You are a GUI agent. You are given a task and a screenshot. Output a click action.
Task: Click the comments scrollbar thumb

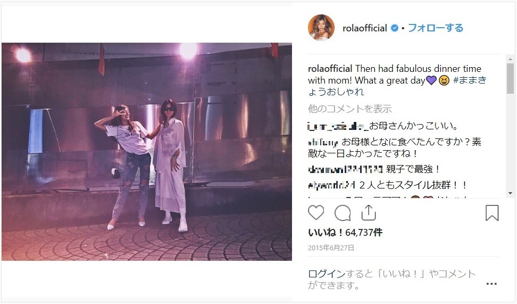pos(510,79)
